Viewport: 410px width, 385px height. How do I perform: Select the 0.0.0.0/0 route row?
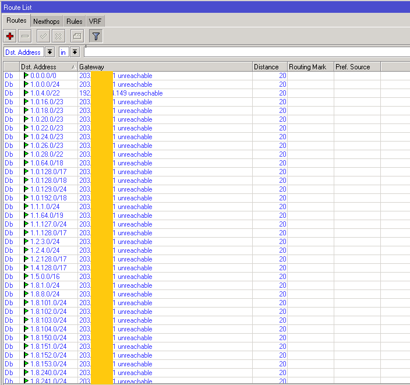click(x=207, y=76)
